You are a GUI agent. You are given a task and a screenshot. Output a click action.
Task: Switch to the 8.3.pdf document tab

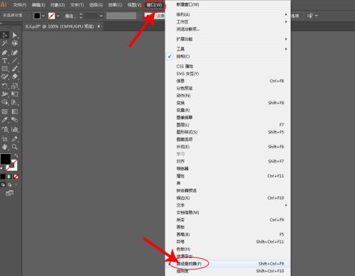(60, 26)
